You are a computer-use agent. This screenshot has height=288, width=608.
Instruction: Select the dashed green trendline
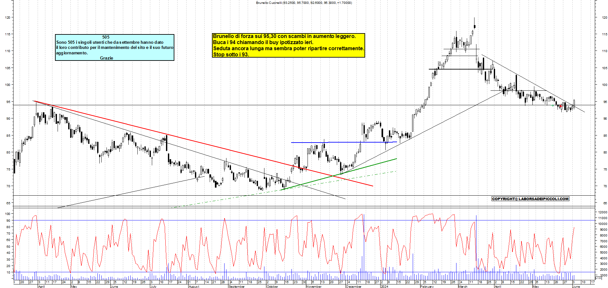tap(284, 189)
